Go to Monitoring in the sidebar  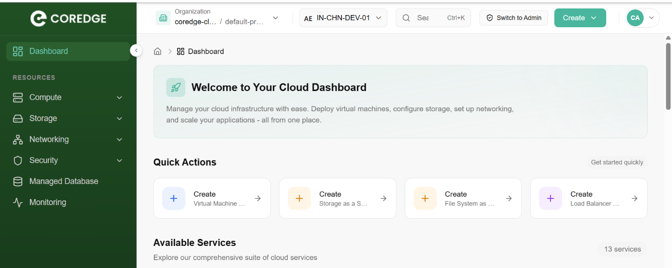47,202
